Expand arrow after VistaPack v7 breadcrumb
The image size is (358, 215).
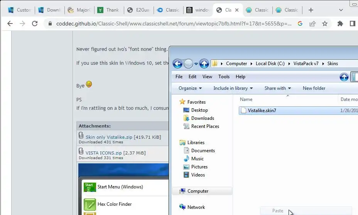tap(323, 64)
